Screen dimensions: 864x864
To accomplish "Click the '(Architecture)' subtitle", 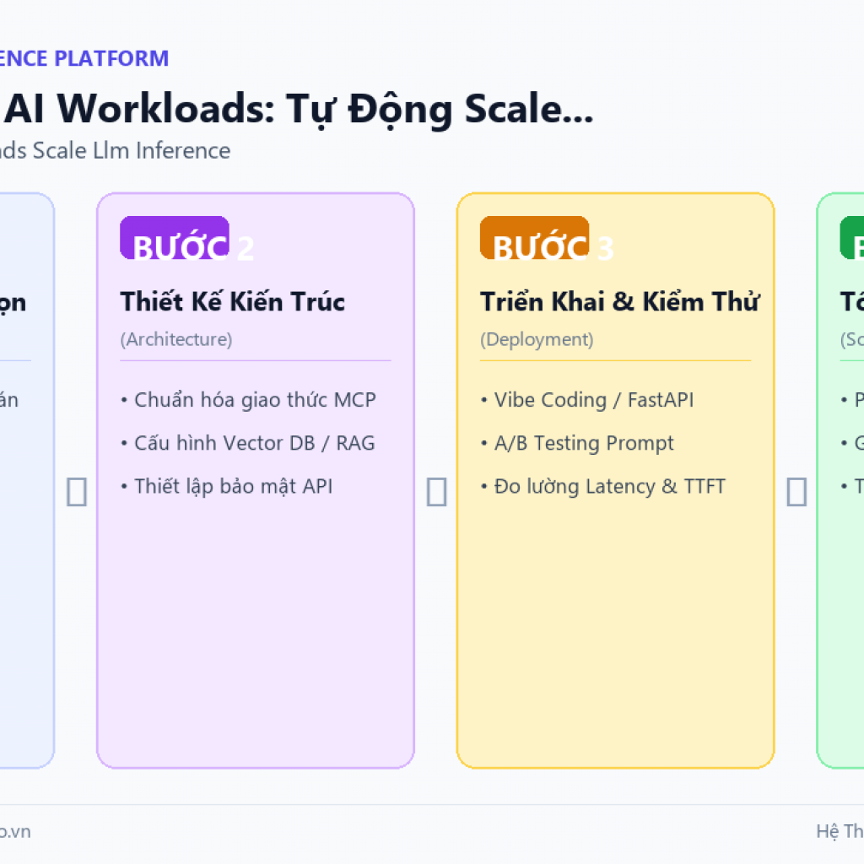I will click(x=176, y=339).
